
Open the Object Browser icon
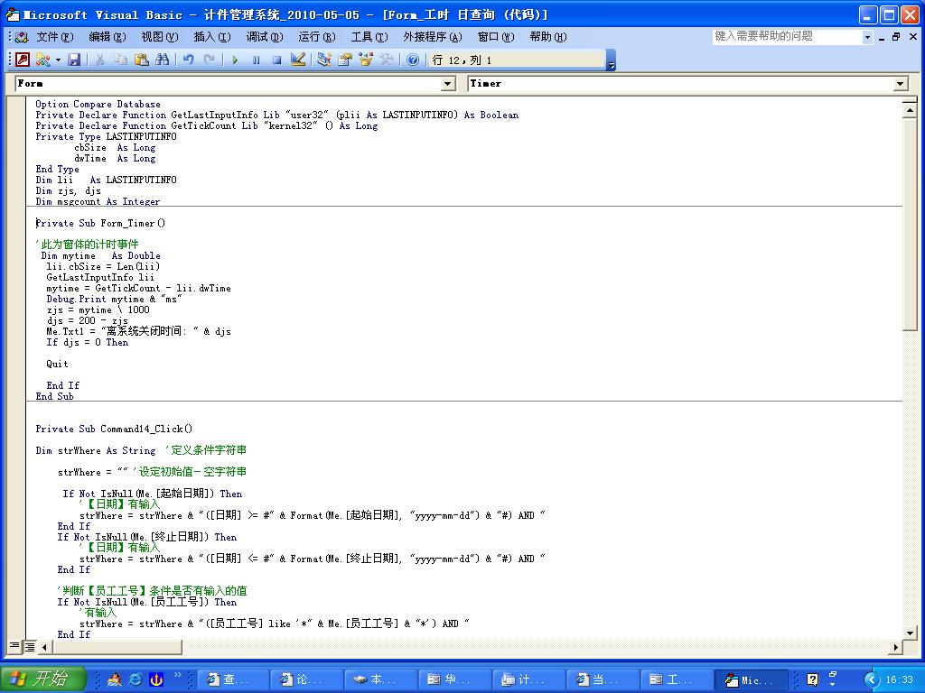point(366,60)
